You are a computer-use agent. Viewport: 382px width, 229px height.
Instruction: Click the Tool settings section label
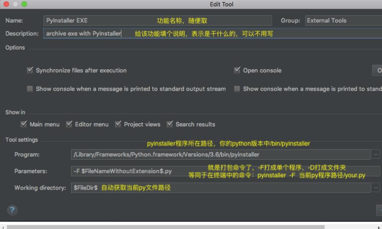point(22,140)
